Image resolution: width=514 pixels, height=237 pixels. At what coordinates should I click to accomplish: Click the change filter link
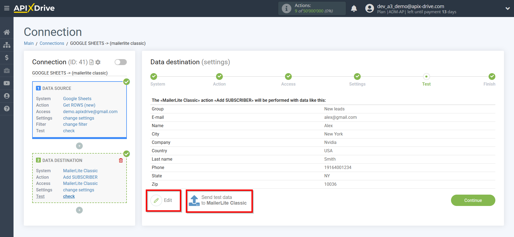click(x=75, y=124)
